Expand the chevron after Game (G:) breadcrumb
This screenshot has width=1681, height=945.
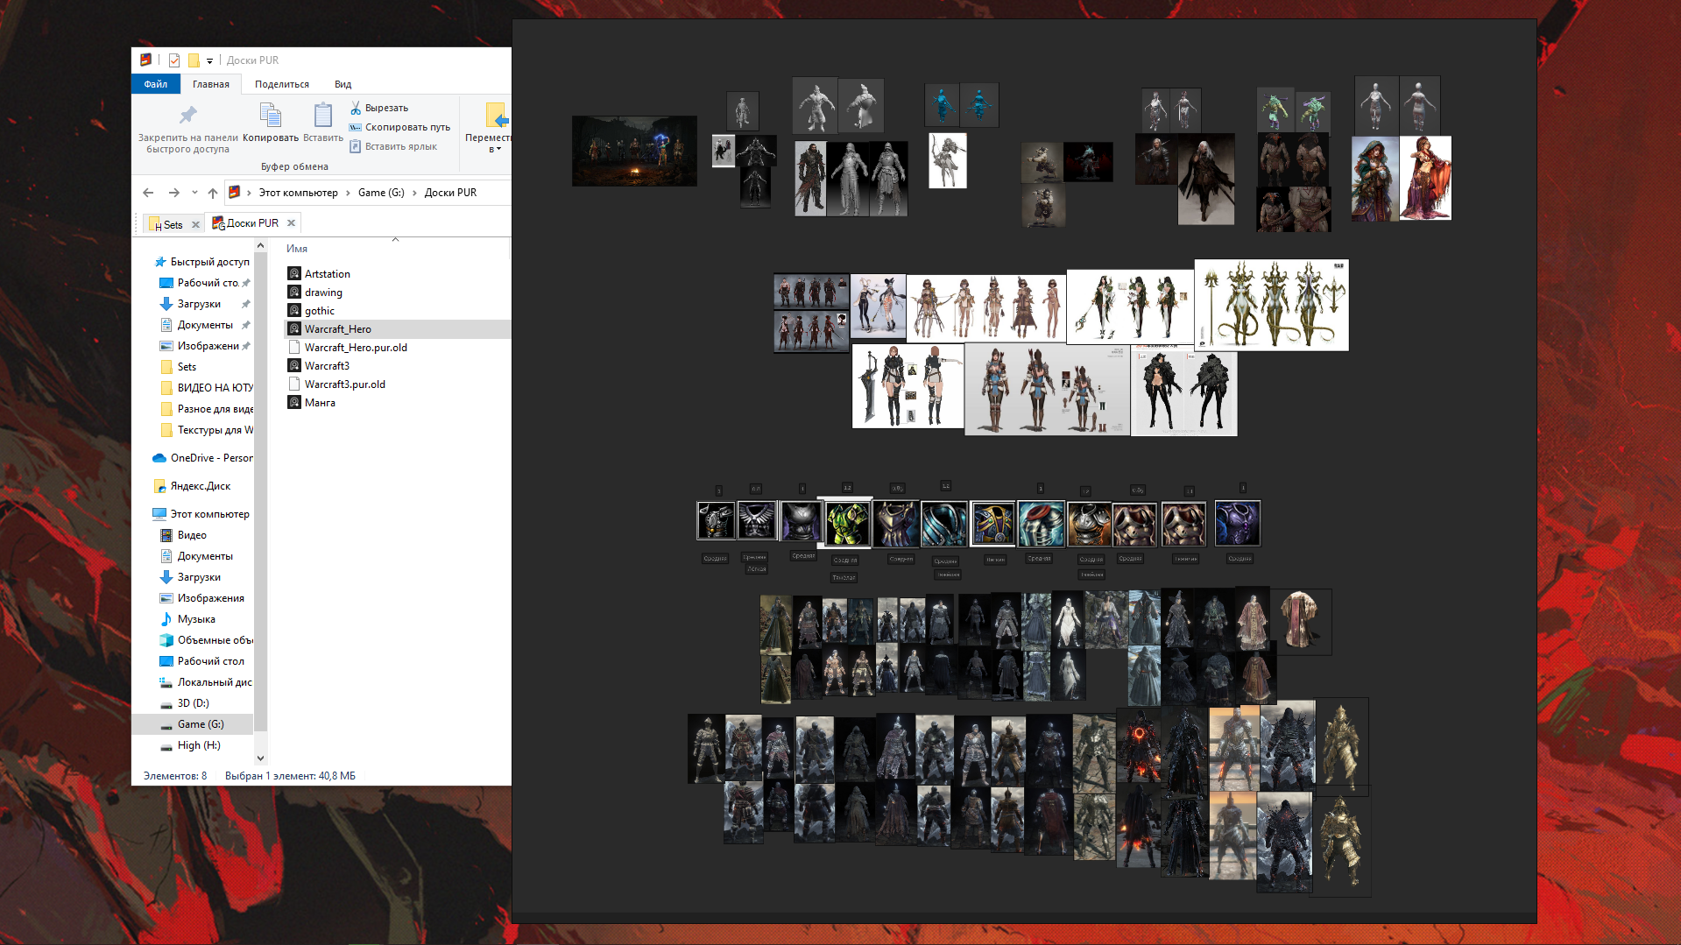point(414,193)
